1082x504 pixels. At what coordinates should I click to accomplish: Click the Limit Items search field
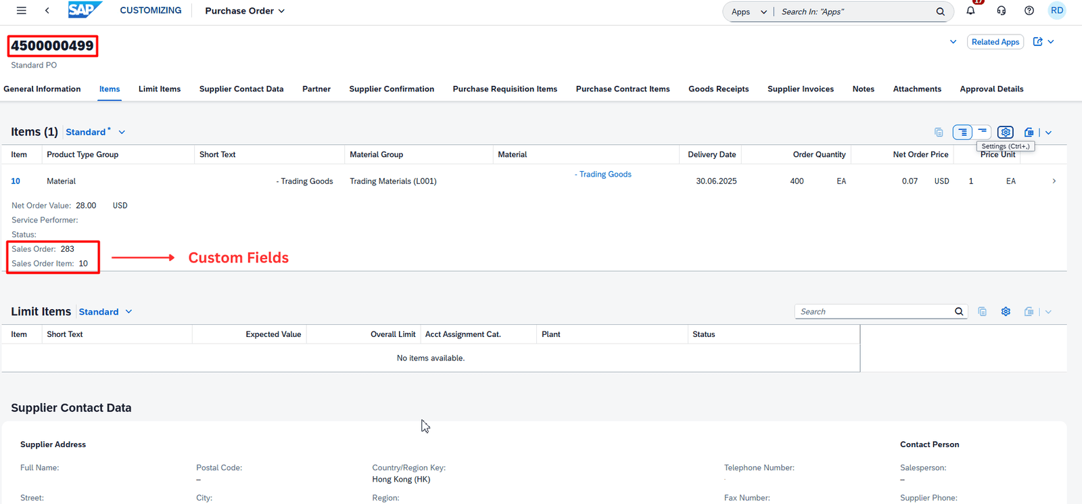(874, 312)
